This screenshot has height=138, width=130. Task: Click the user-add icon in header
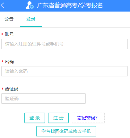point(30,5)
